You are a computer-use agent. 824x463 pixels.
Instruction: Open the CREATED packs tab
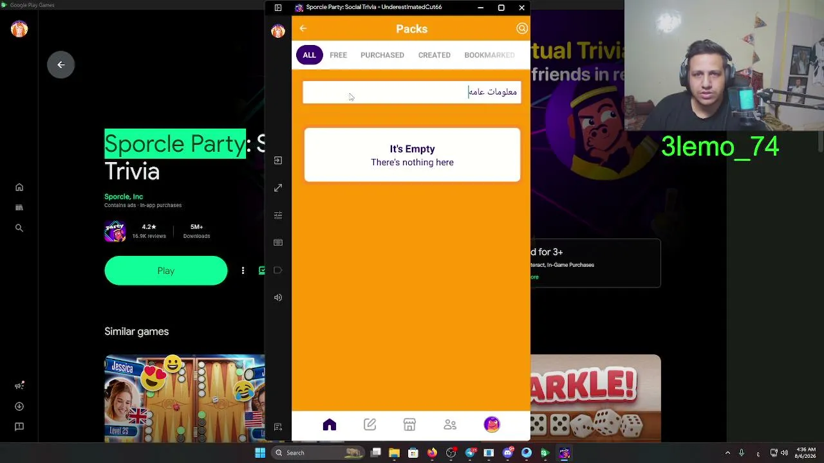click(x=435, y=55)
